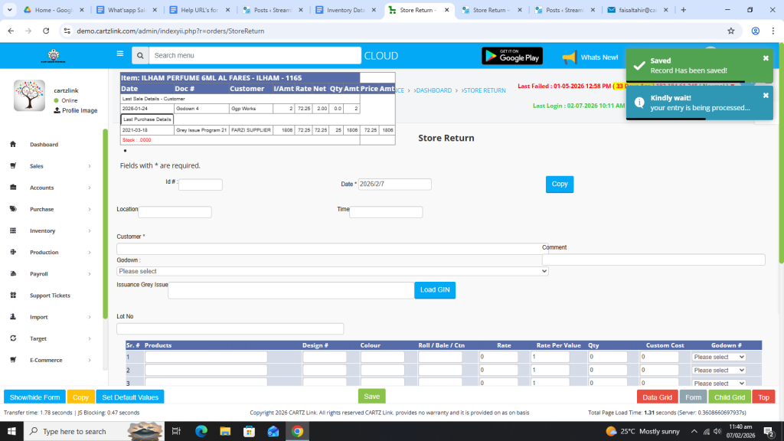The width and height of the screenshot is (784, 441).
Task: Click the Show/hide Form button
Action: point(34,397)
